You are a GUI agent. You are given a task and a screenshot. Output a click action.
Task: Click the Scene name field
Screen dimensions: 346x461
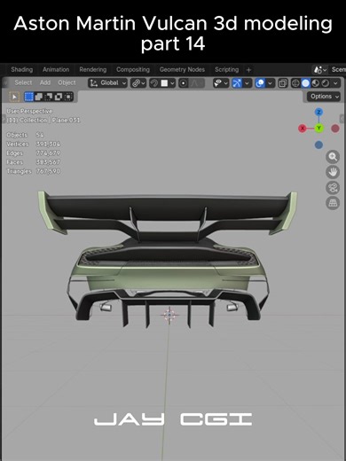click(x=338, y=70)
